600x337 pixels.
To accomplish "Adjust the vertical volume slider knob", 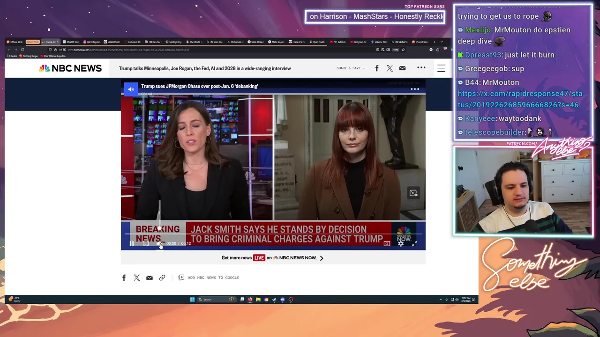I will [159, 228].
